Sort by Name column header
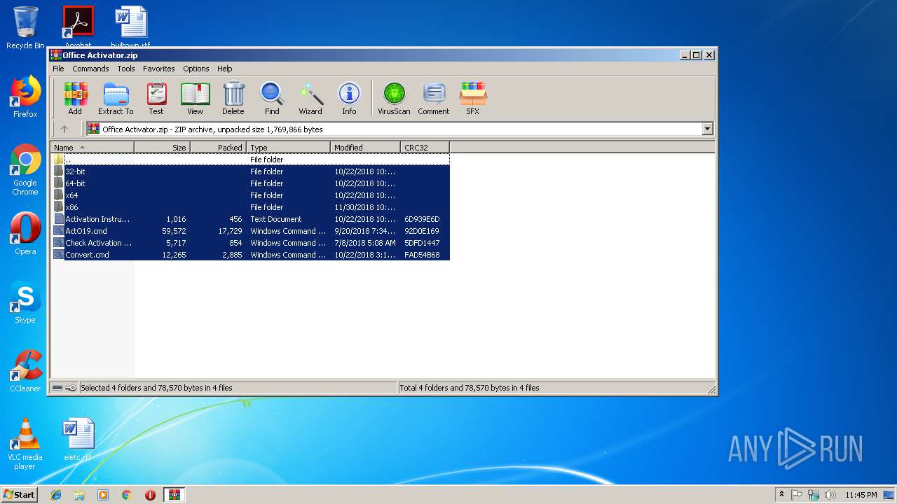This screenshot has height=504, width=897. [92, 147]
